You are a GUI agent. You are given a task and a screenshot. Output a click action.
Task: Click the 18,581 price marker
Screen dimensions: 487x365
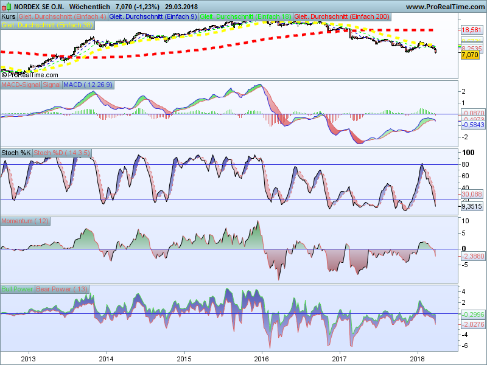(x=471, y=30)
